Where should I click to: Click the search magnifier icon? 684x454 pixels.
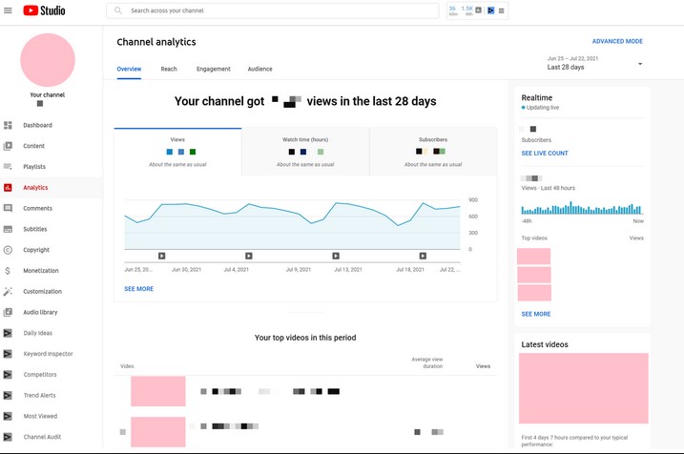117,10
